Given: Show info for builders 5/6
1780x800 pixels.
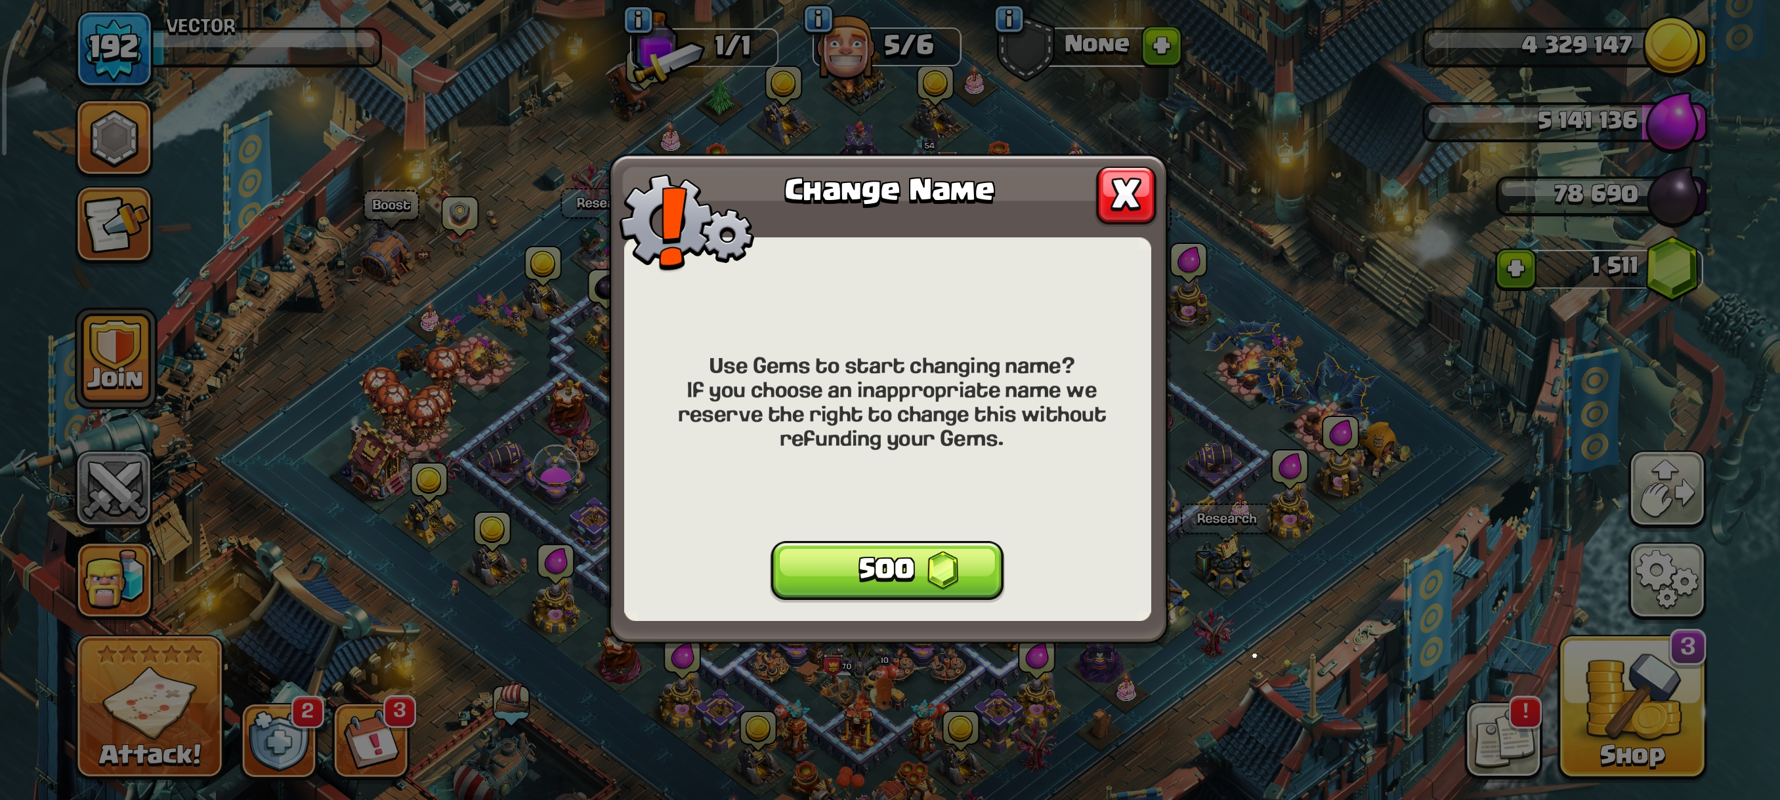Looking at the screenshot, I should click(818, 18).
